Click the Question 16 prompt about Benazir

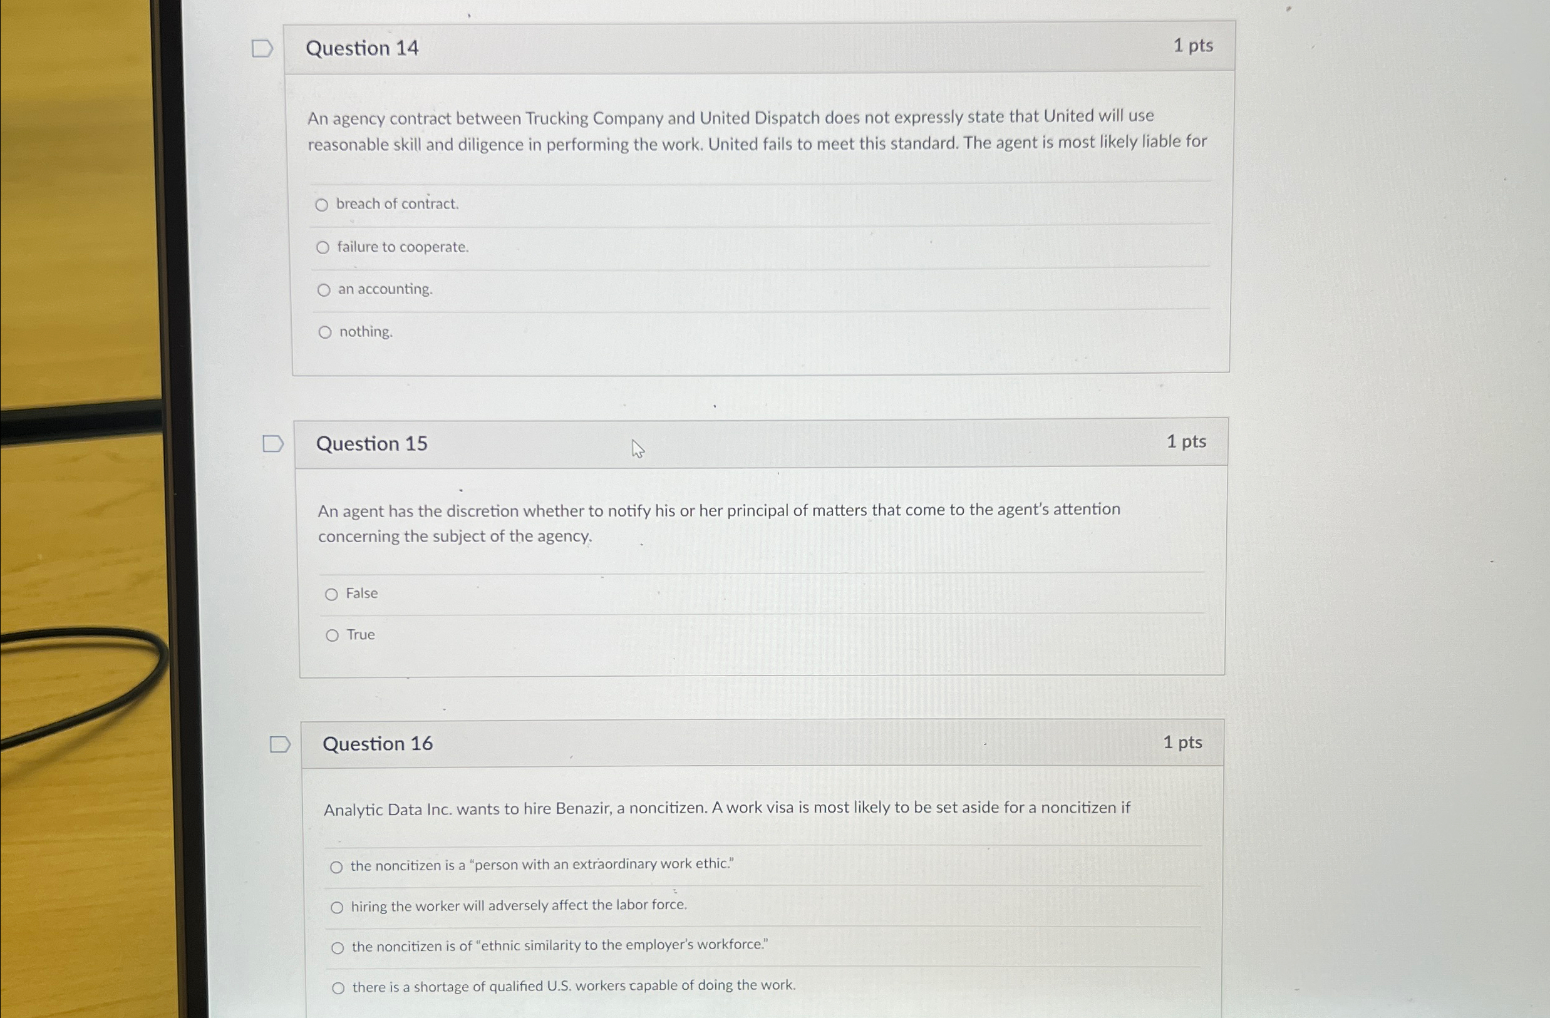coord(727,808)
